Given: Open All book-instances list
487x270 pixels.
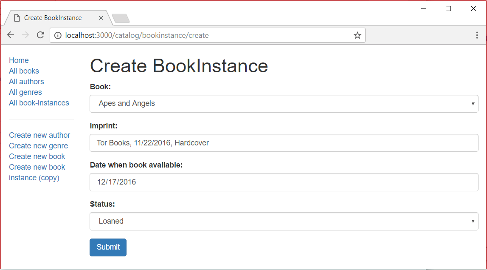Looking at the screenshot, I should [x=39, y=103].
